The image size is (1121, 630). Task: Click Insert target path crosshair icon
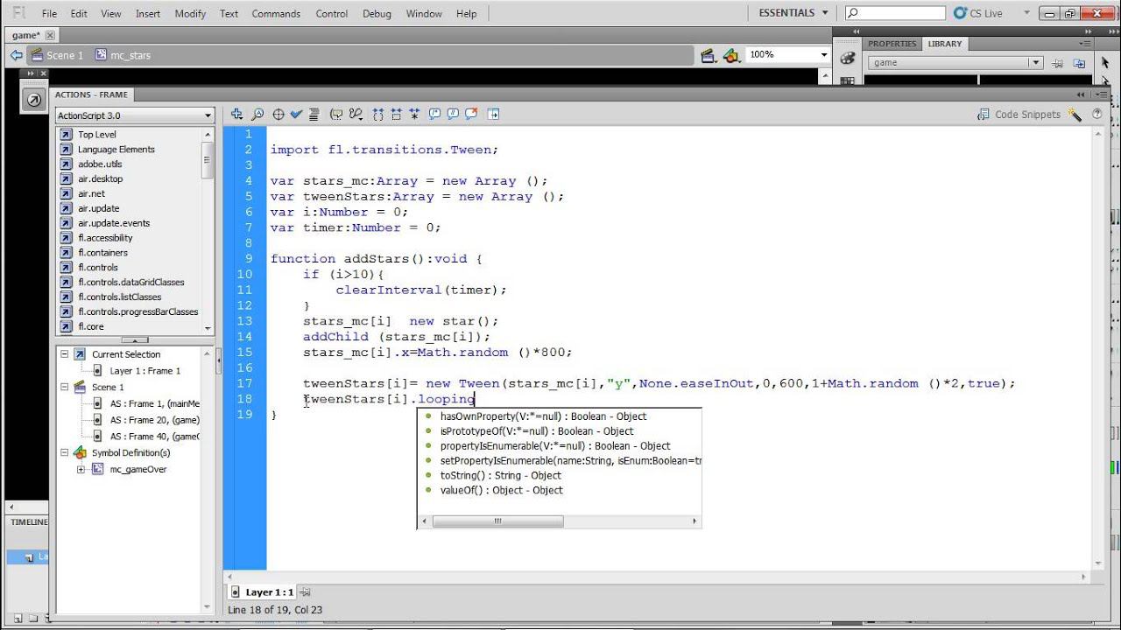278,114
